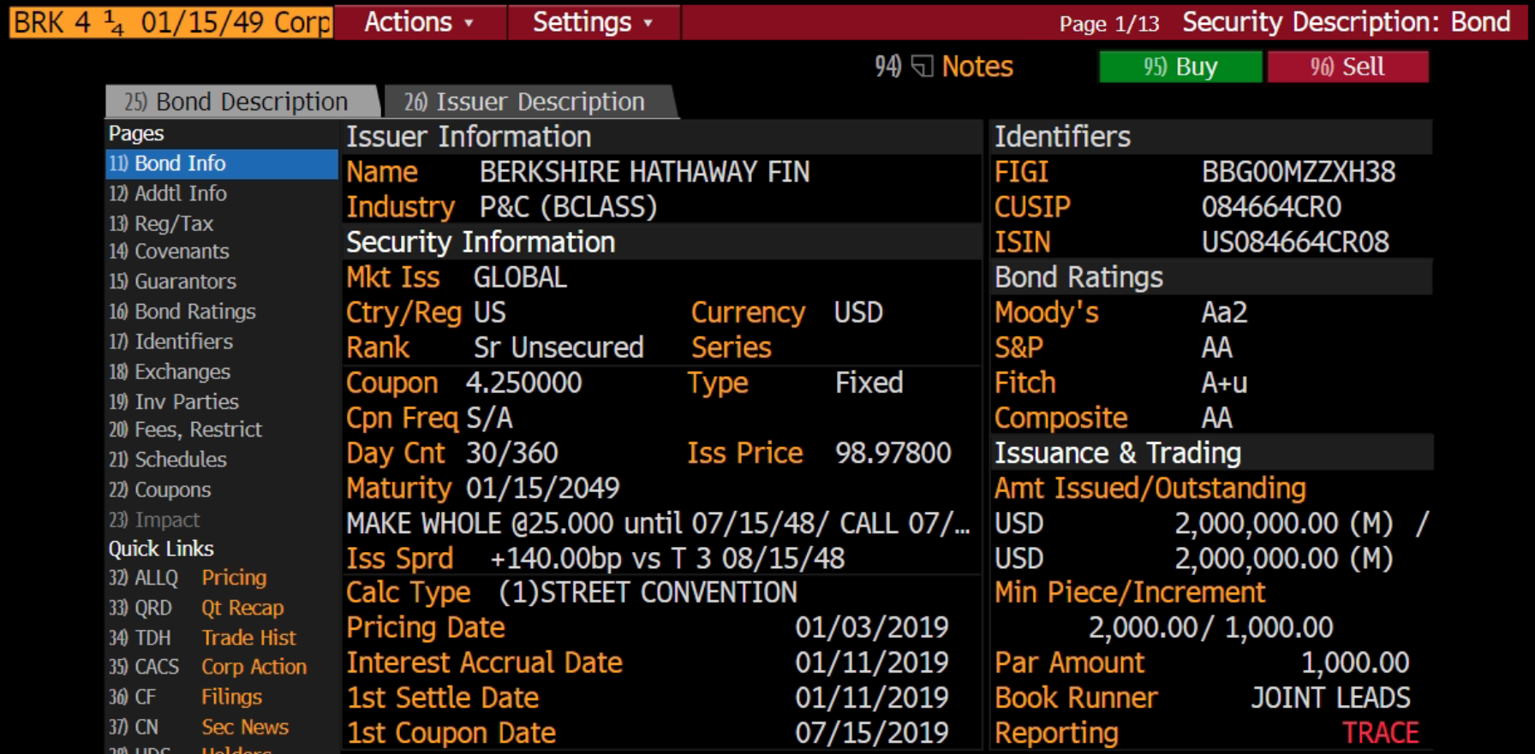Open the Settings dropdown menu
Viewport: 1535px width, 754px height.
(x=594, y=22)
